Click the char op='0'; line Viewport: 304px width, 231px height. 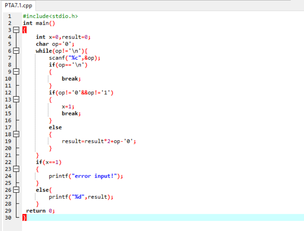[55, 44]
